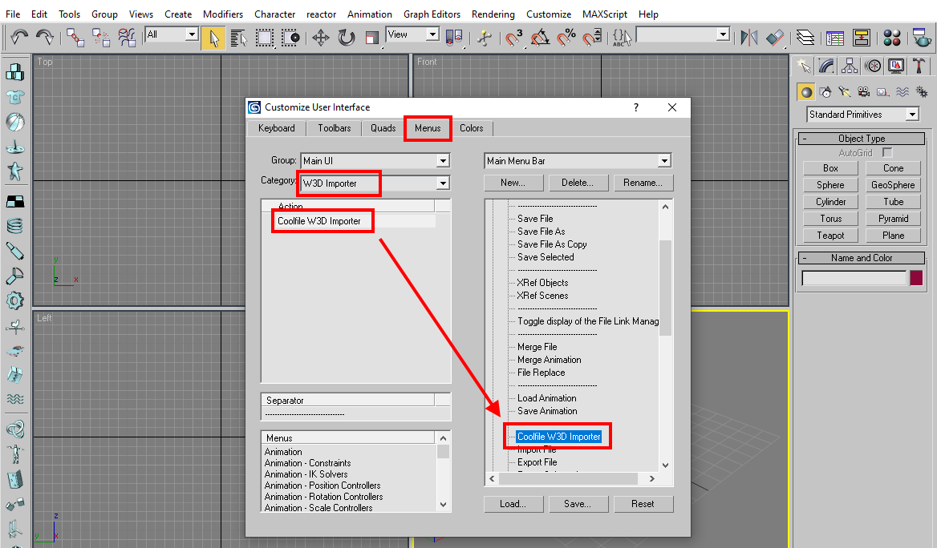Switch to the Keyboard tab
The image size is (937, 548).
(276, 127)
